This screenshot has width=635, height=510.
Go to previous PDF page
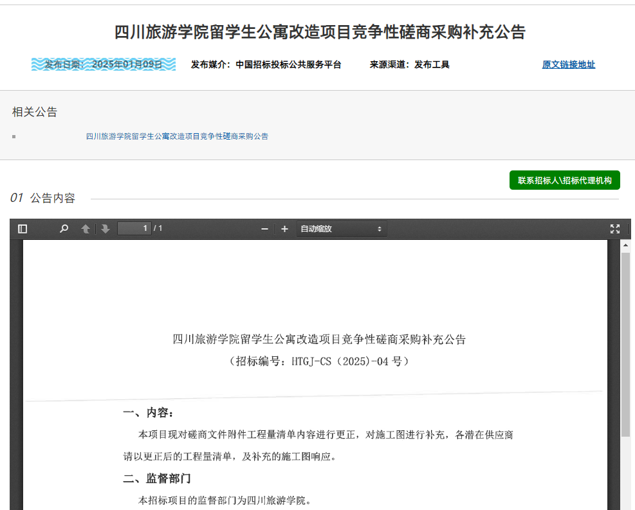[x=86, y=229]
